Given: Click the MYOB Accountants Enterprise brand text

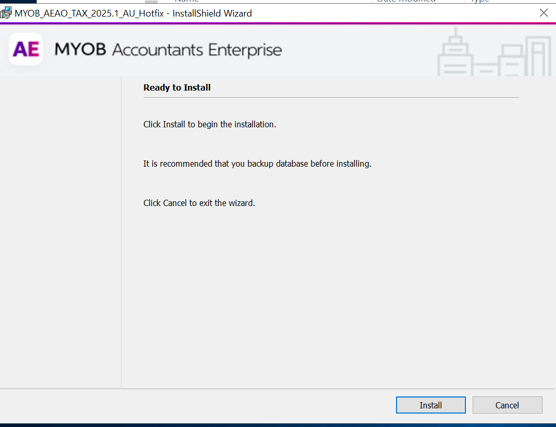Looking at the screenshot, I should tap(168, 50).
